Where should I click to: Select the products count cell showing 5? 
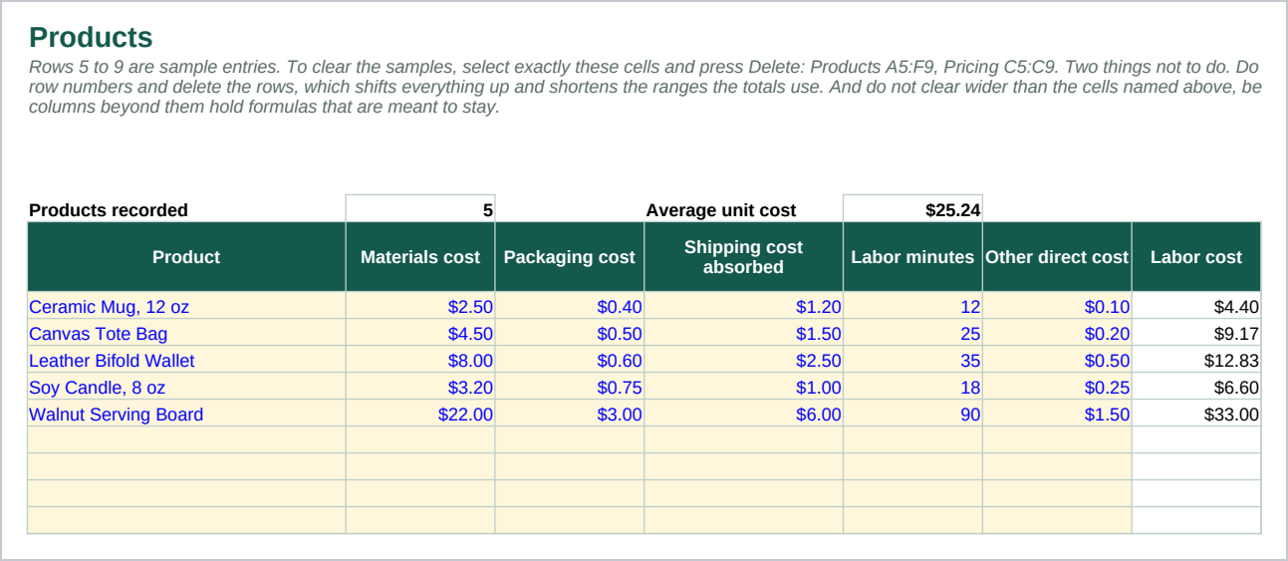(x=420, y=209)
